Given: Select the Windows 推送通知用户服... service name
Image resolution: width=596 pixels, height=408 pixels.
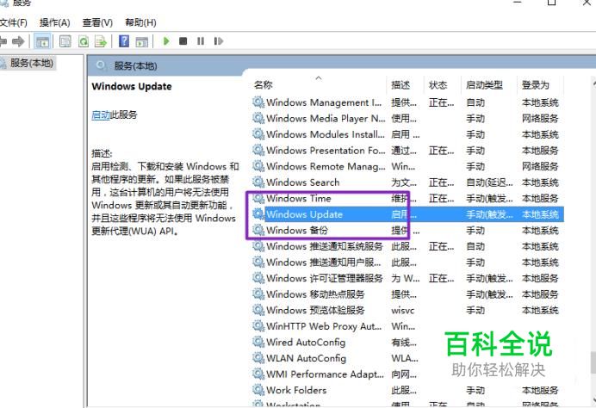Looking at the screenshot, I should tap(324, 263).
